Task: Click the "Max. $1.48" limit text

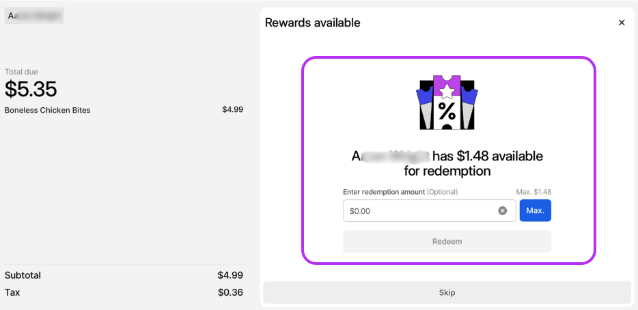Action: (533, 192)
